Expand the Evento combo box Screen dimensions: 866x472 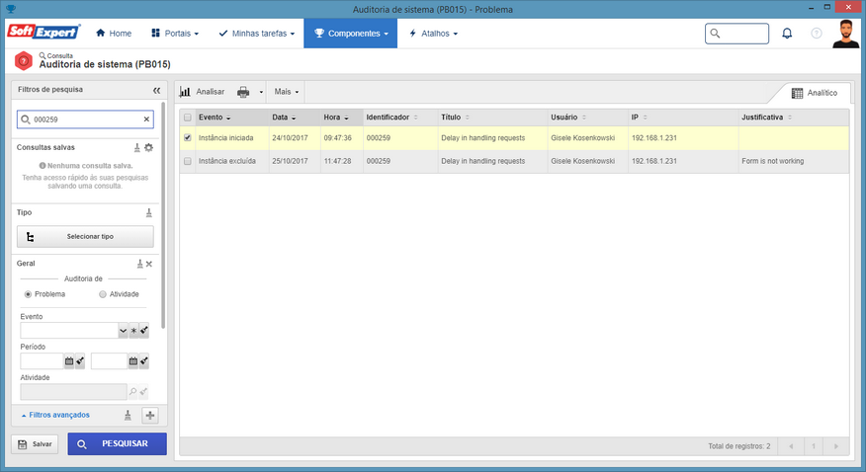click(x=123, y=331)
